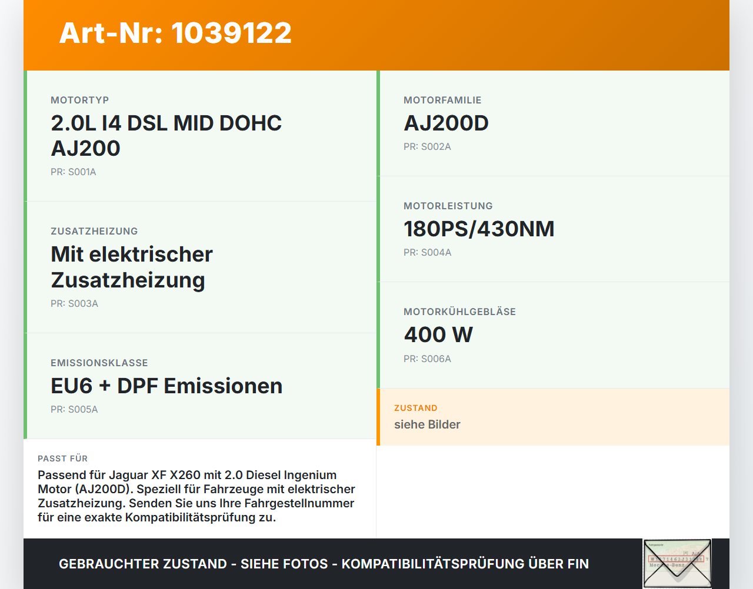Click the GEBRAUCHTER ZUSTAND footer banner text

324,564
